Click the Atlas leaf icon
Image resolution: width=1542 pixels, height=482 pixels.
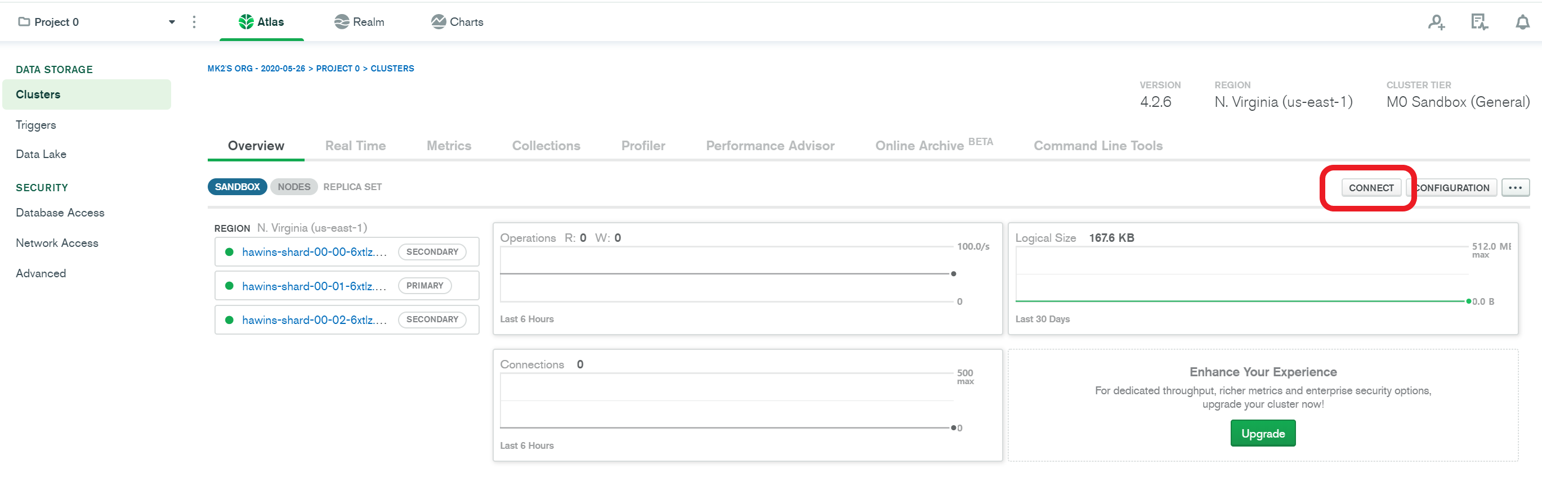[x=246, y=22]
